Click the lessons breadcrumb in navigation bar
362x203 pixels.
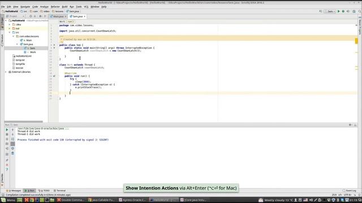click(58, 11)
